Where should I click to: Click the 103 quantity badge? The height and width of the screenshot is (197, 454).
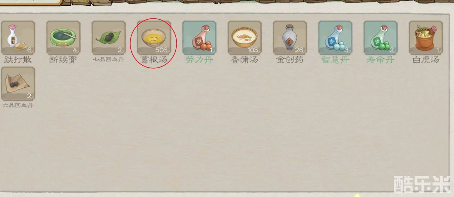[252, 50]
